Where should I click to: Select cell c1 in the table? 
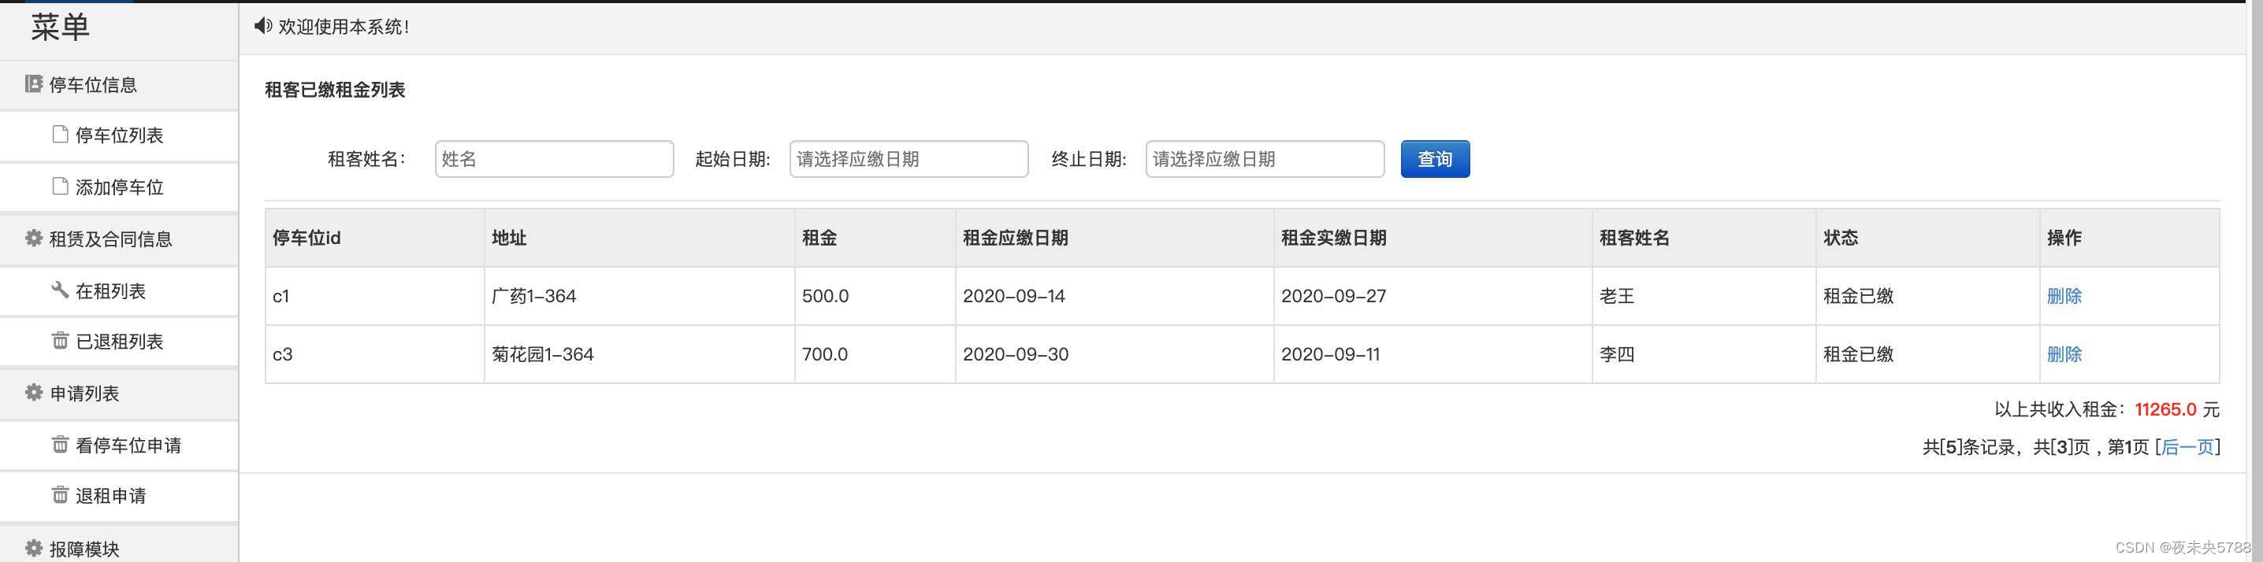pos(374,296)
